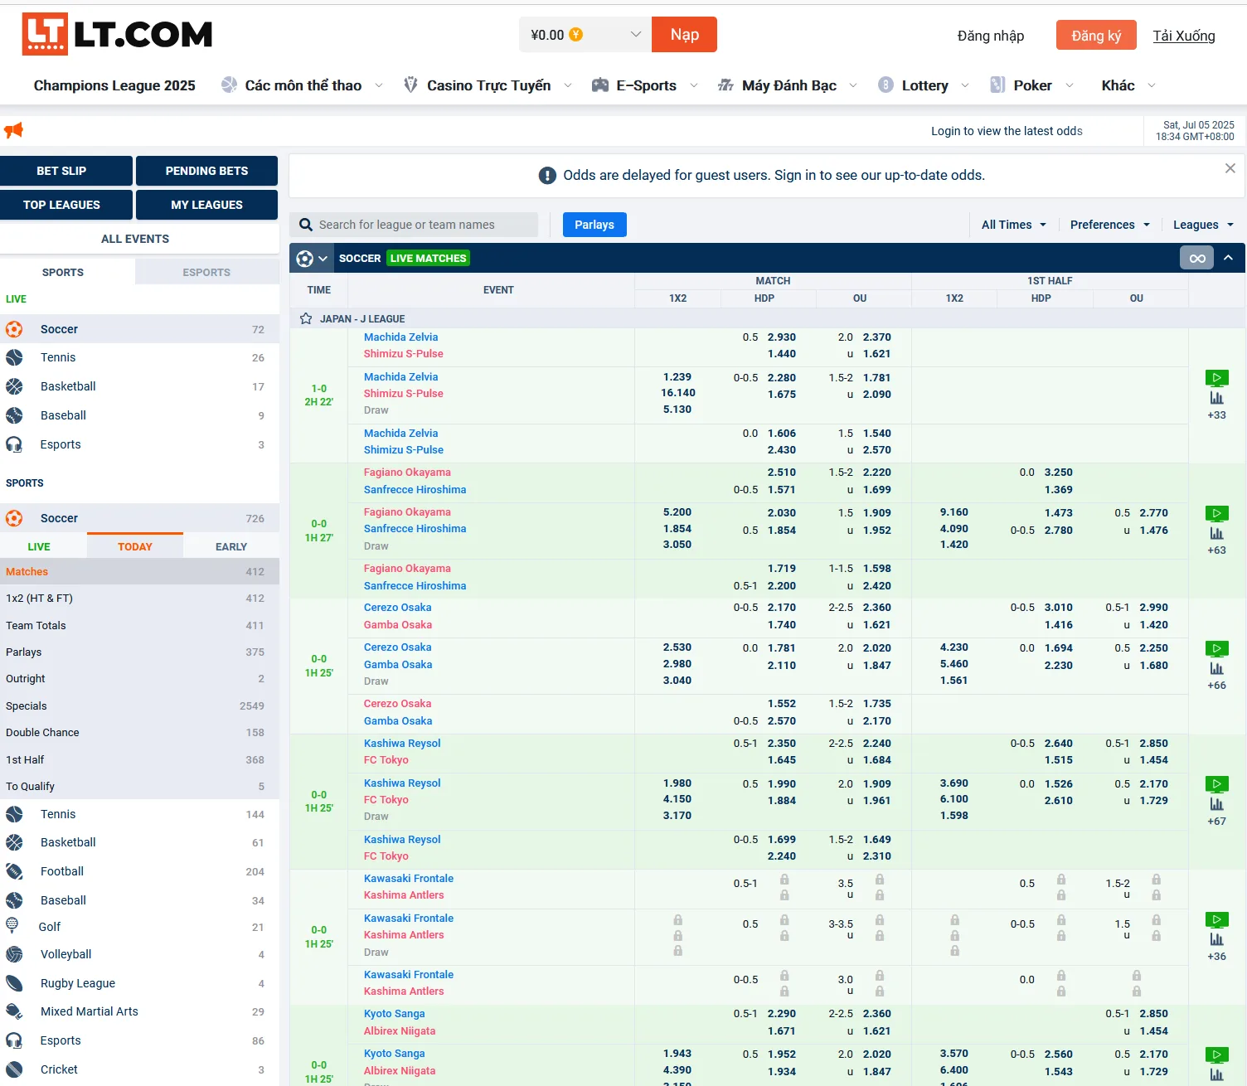
Task: Click the megaphone announcement icon
Action: tap(13, 130)
